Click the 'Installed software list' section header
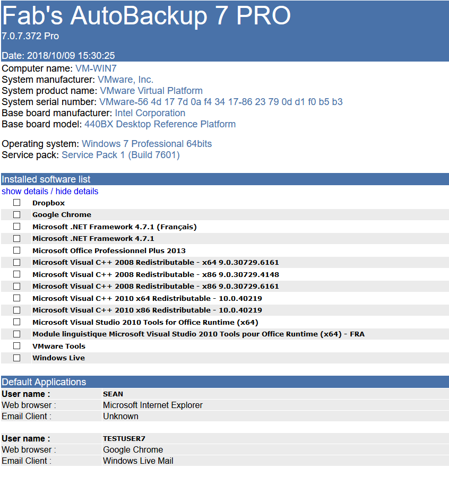This screenshot has width=449, height=485. tap(225, 179)
